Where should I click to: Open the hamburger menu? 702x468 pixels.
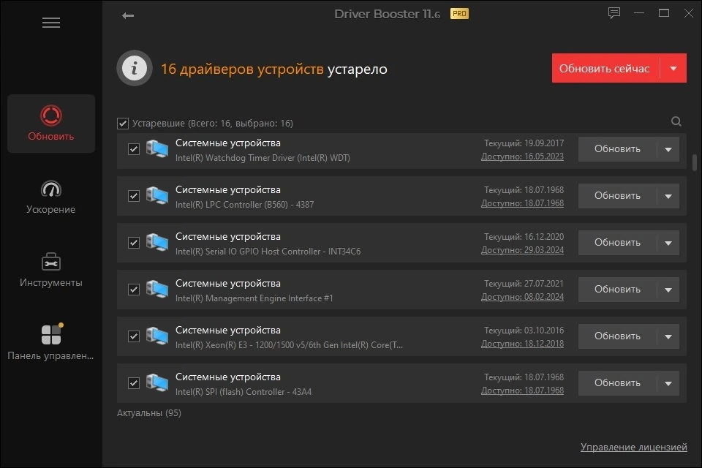tap(51, 23)
